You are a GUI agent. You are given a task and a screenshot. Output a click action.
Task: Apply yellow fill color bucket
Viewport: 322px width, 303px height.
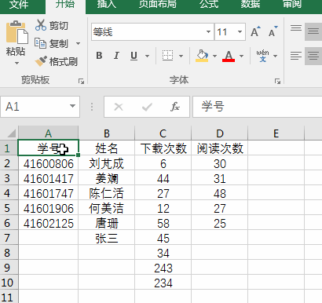(x=202, y=56)
